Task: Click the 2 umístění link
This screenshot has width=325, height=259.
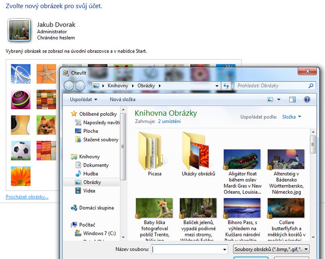Action: click(169, 121)
